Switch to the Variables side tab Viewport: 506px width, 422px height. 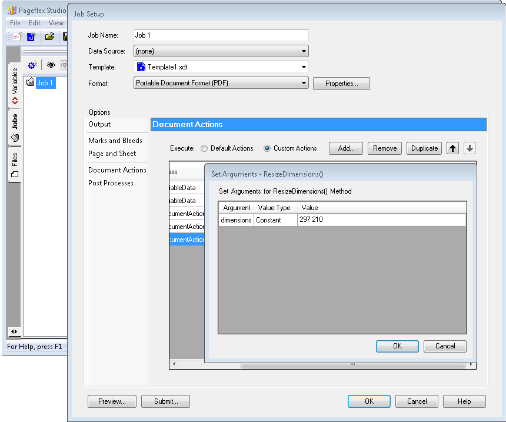coord(15,86)
